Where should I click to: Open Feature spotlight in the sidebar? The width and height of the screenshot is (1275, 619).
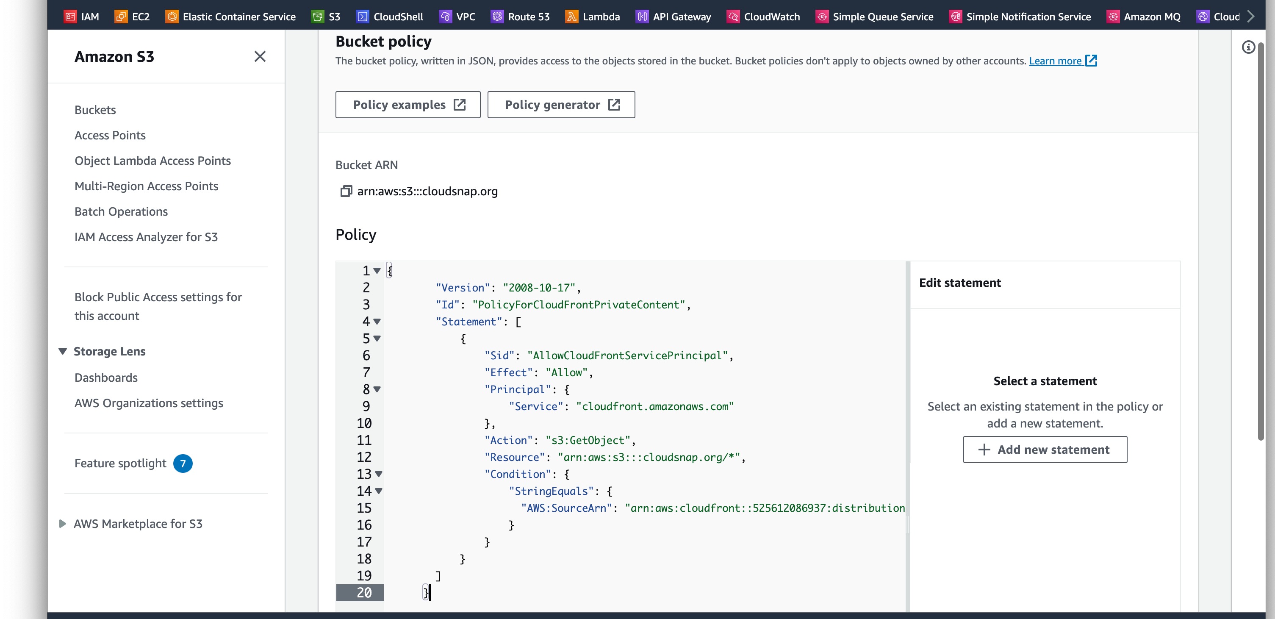(120, 463)
